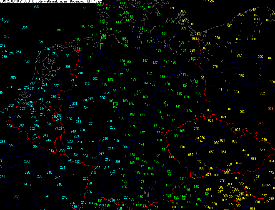Pick the yellow 084 station reading
This screenshot has height=210, width=275.
183,147
